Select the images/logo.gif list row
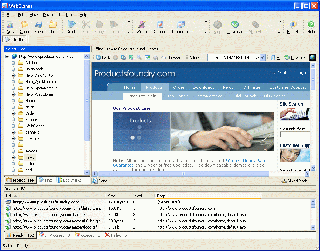Viewport: 320px width, 251px height. point(157,227)
